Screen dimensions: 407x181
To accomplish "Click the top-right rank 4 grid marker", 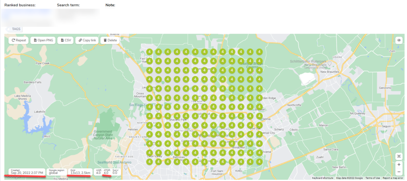I will pos(259,52).
